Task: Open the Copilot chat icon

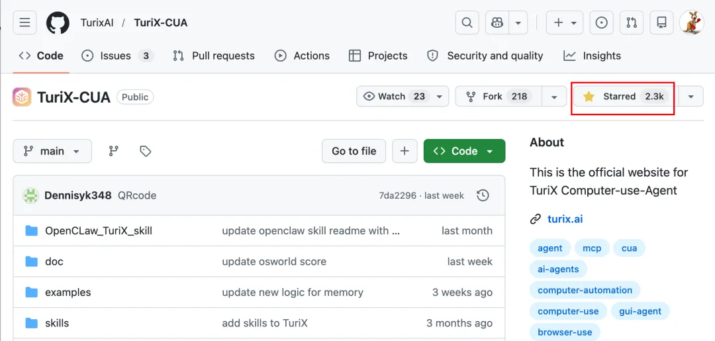Action: (497, 23)
